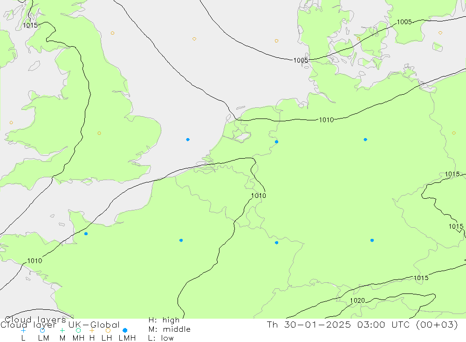Image resolution: width=466 pixels, height=342 pixels.
Task: Click the 'M: middle' legend text
Action: [x=170, y=329]
